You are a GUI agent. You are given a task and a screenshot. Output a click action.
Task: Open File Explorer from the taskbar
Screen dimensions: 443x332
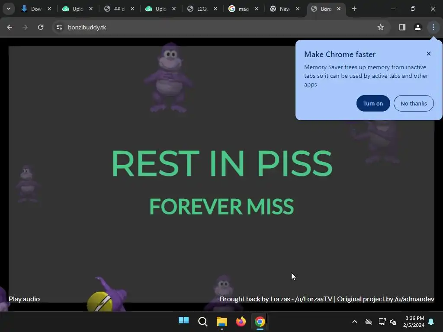click(222, 321)
